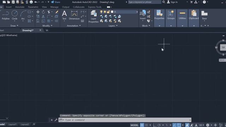This screenshot has width=226, height=127.
Task: Click the command line input field
Action: click(x=125, y=120)
